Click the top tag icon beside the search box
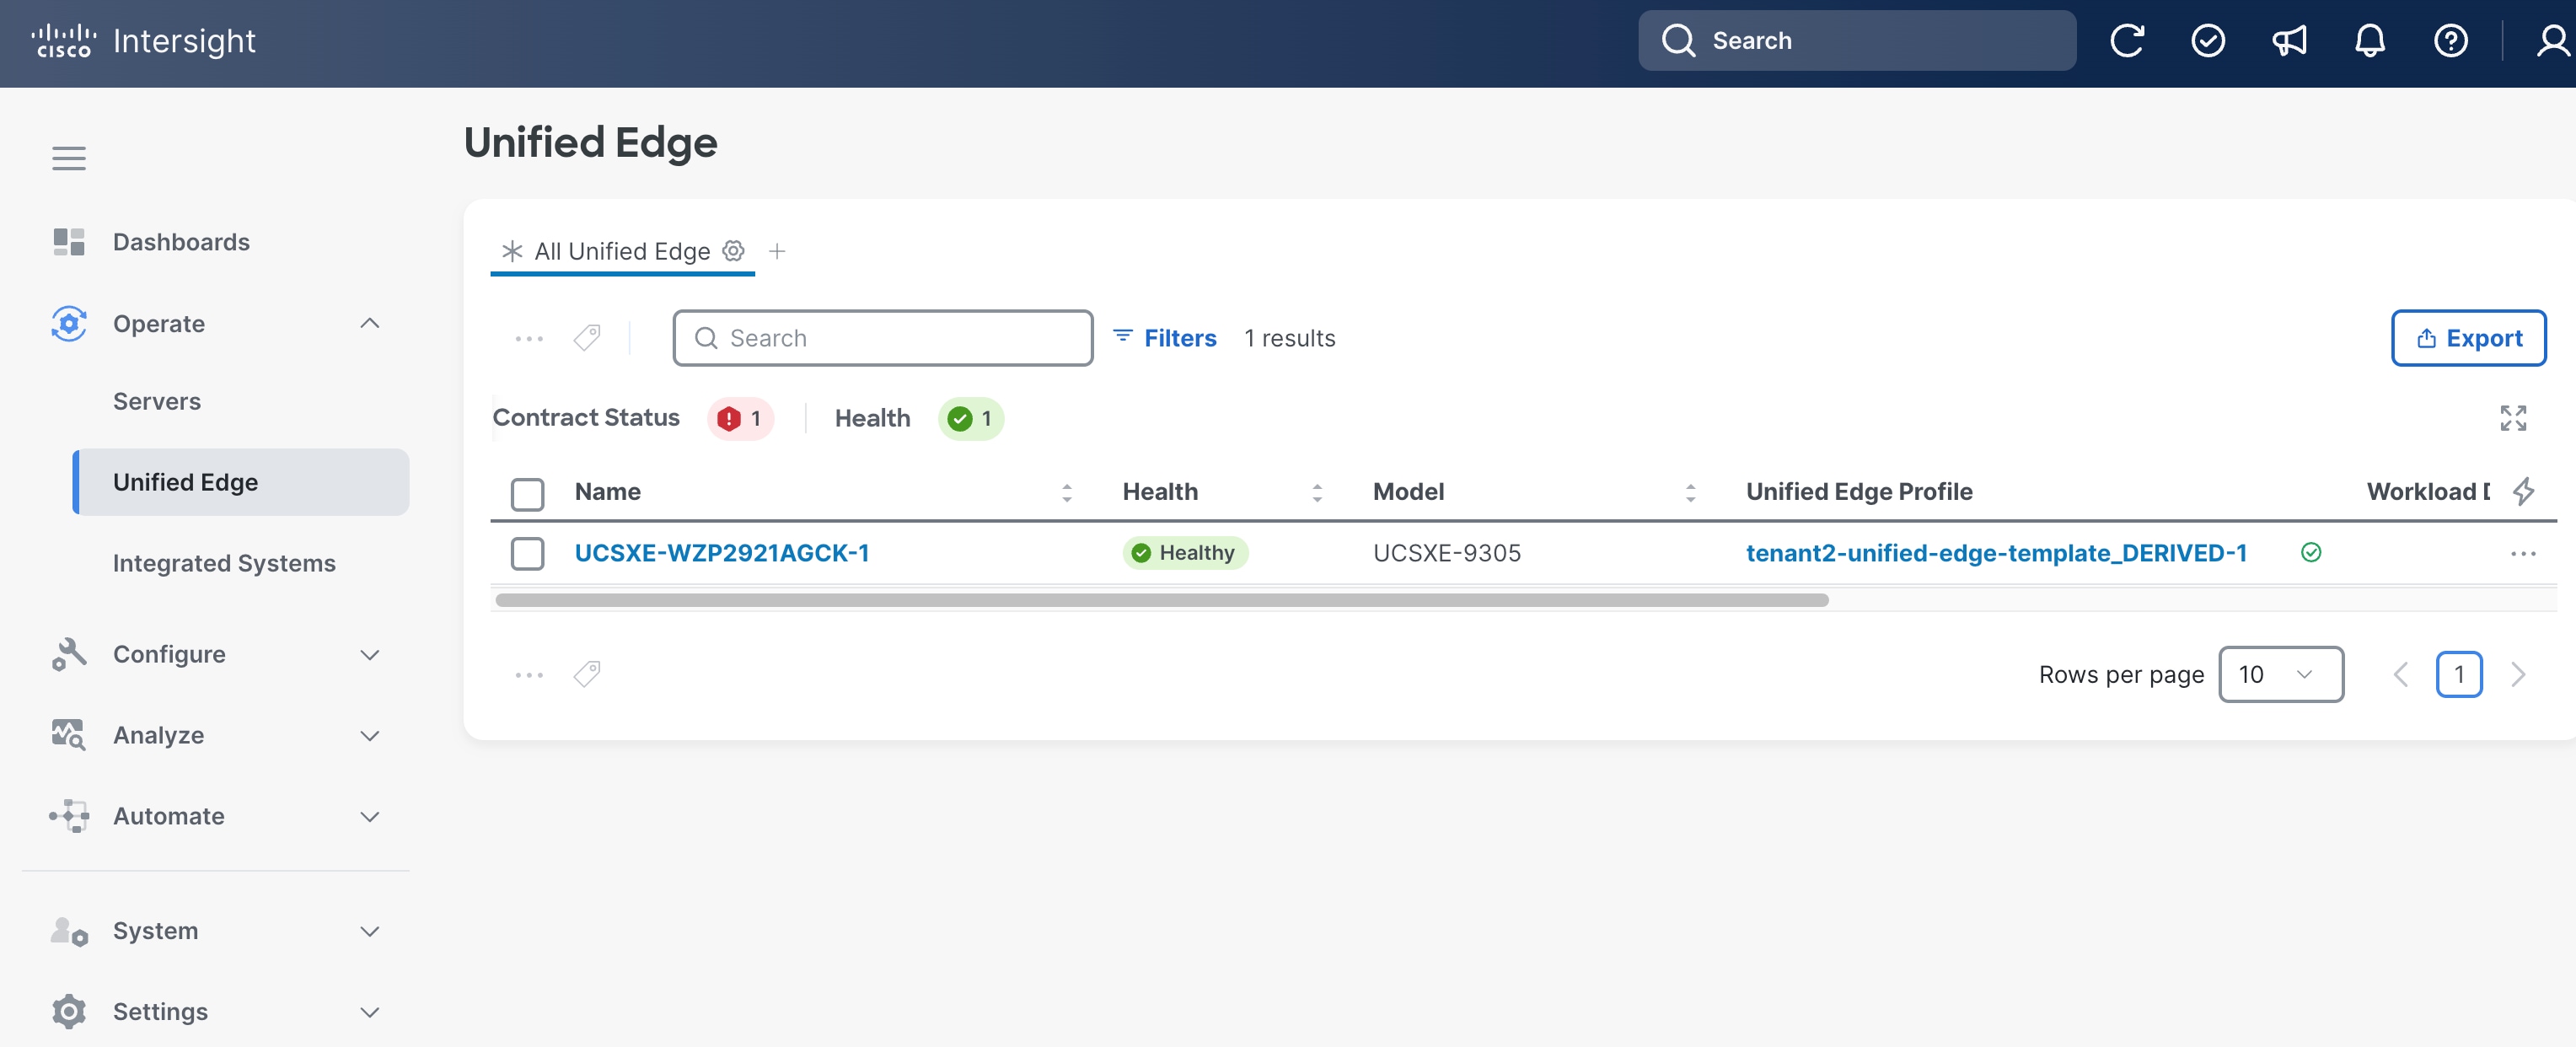The image size is (2576, 1047). pos(587,338)
